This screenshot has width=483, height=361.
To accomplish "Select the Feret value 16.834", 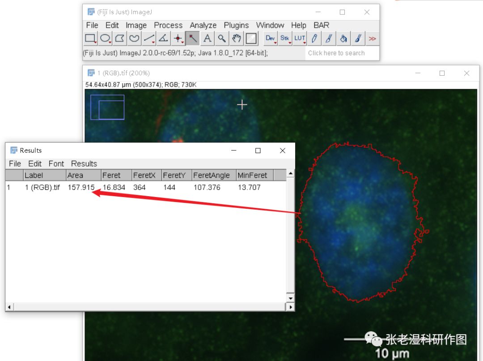I will [114, 187].
